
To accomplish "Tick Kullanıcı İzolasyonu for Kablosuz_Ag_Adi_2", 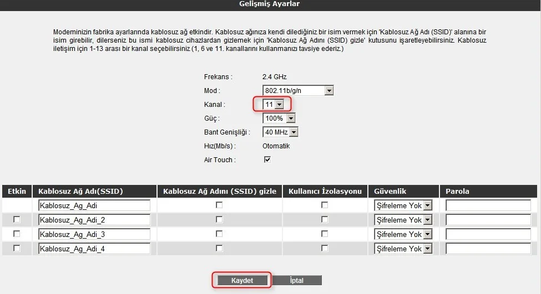I will pos(325,220).
